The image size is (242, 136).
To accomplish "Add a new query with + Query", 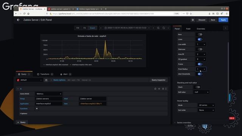I will [22, 122].
